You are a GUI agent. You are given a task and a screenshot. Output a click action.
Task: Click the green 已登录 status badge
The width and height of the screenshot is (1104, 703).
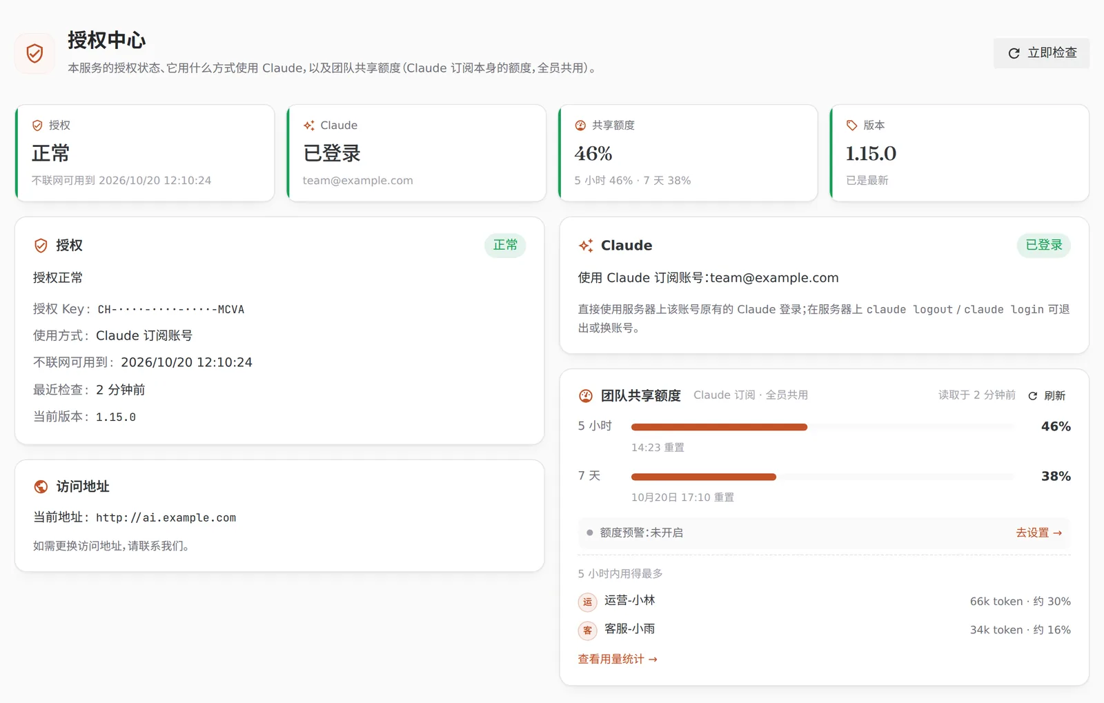pos(1044,245)
